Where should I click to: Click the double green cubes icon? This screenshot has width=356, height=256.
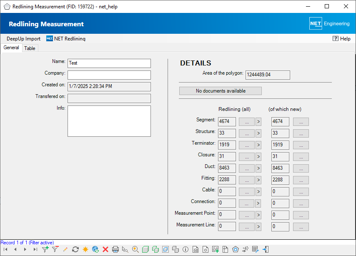click(x=155, y=249)
